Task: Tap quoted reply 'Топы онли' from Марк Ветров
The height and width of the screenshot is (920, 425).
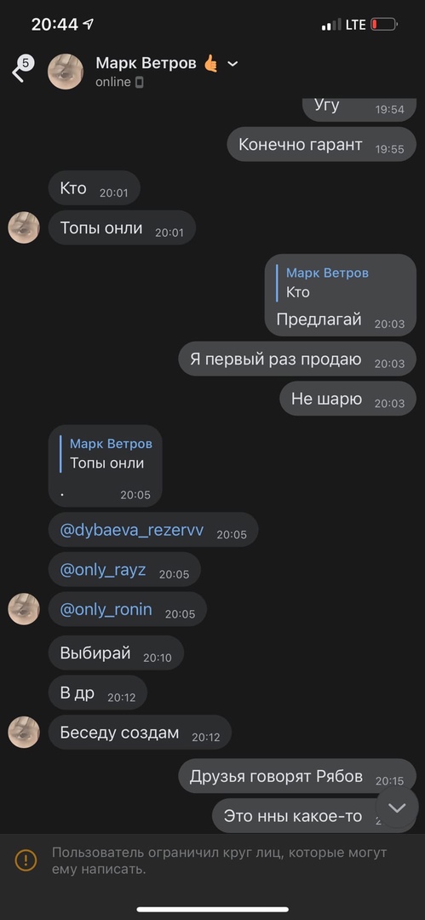Action: tap(105, 453)
